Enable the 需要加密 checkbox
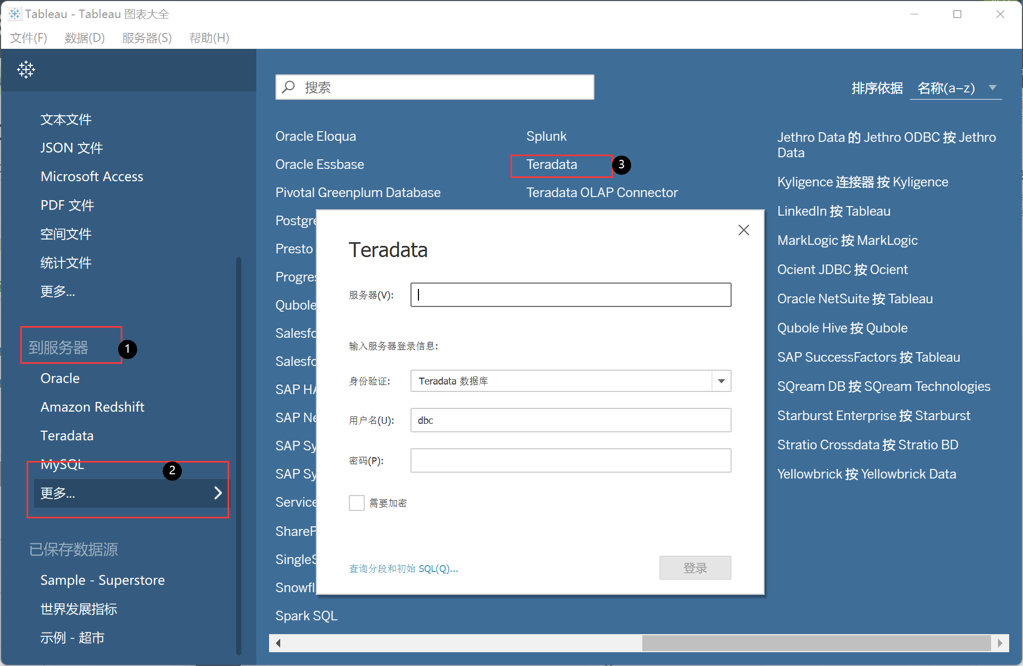The image size is (1023, 666). 356,502
